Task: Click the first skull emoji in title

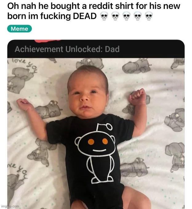Action: click(x=104, y=16)
